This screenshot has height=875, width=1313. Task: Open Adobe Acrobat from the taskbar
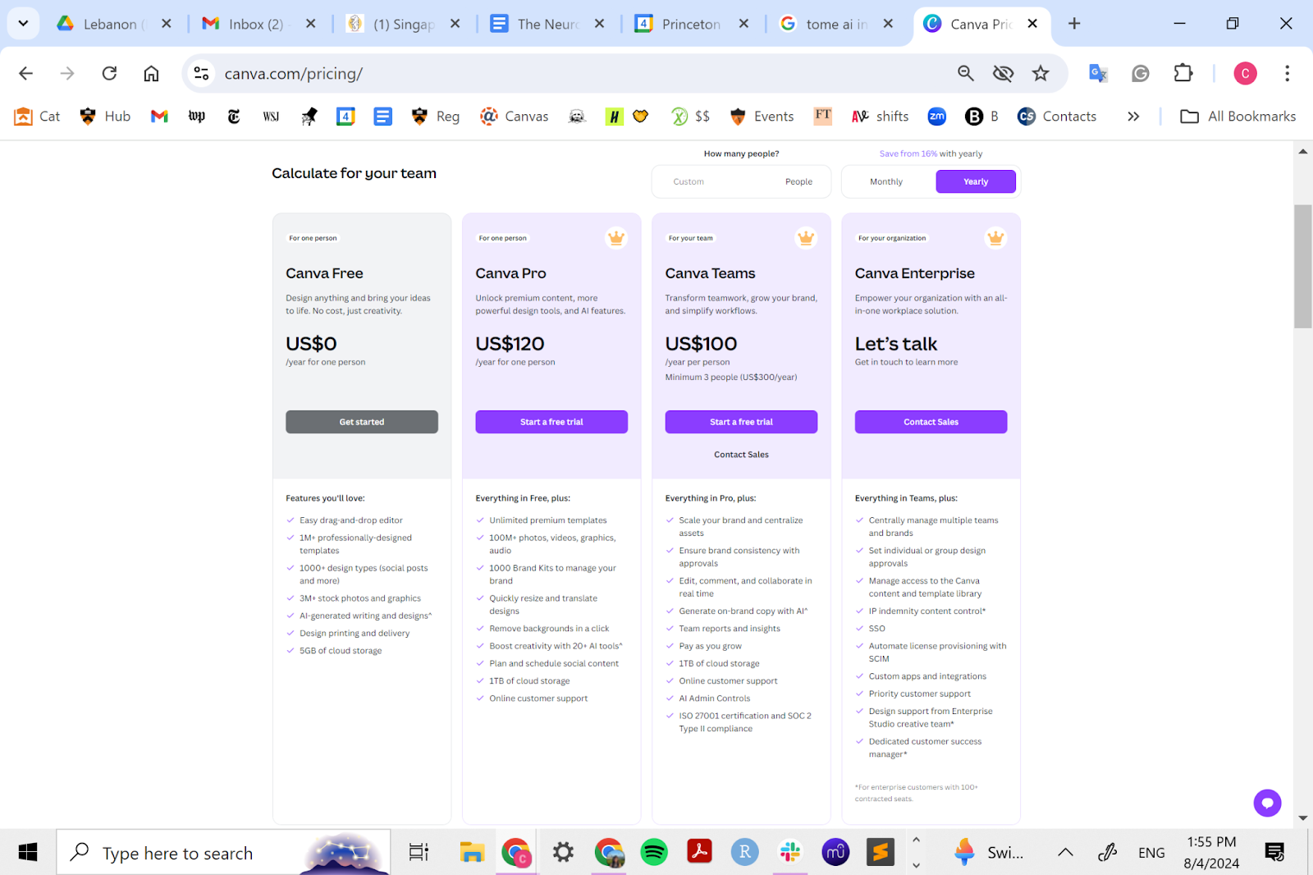point(699,853)
